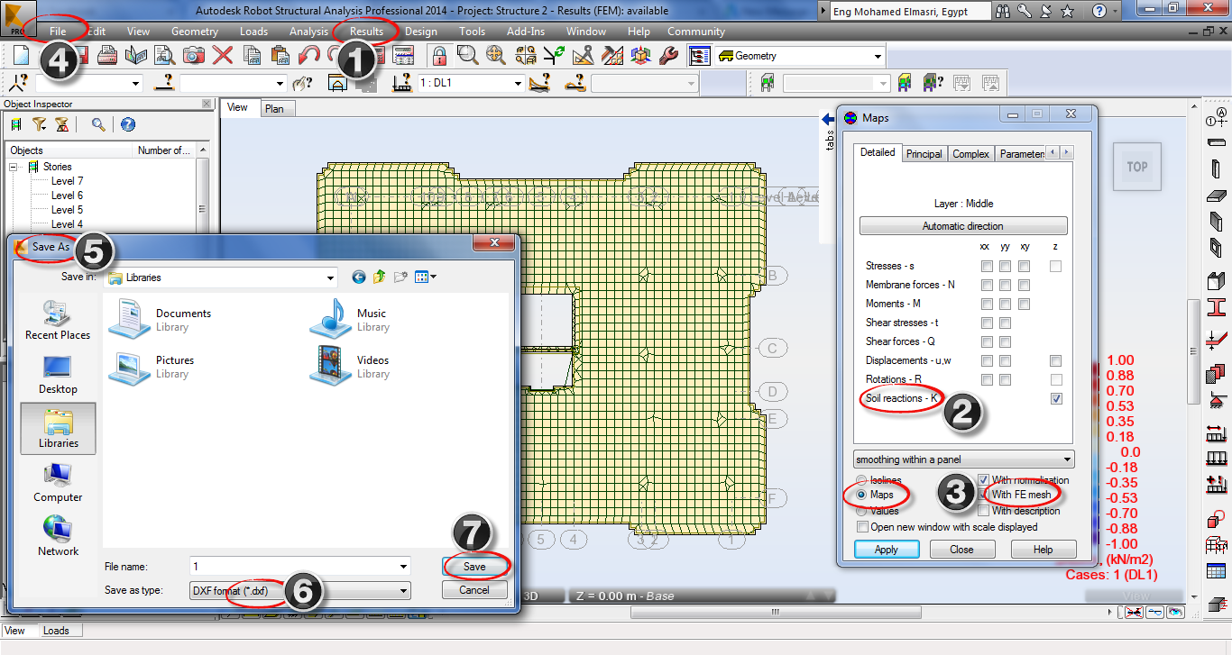1232x655 pixels.
Task: Switch to the Complex tab in Maps
Action: 971,154
